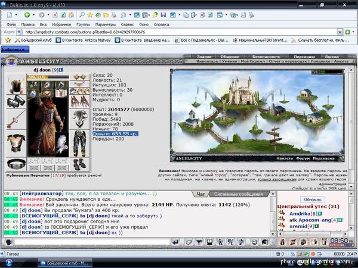Viewport: 358px width, 268px height.
Task: Select the bracers equipment slot
Action: click(16, 102)
